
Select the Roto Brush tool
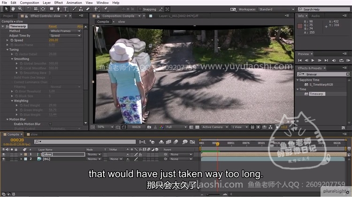pos(97,9)
